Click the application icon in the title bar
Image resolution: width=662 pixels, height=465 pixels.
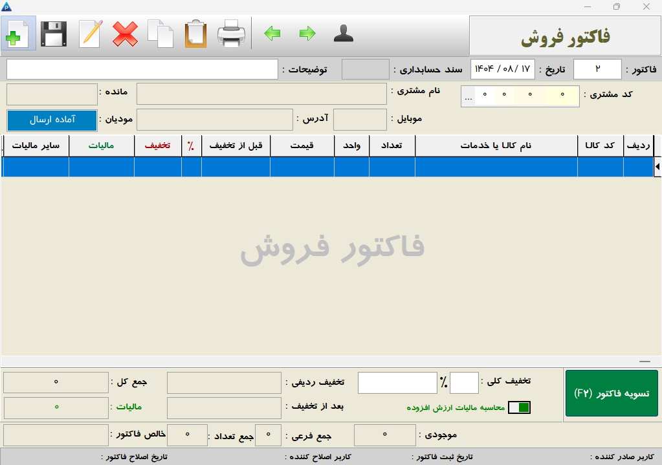click(x=8, y=5)
